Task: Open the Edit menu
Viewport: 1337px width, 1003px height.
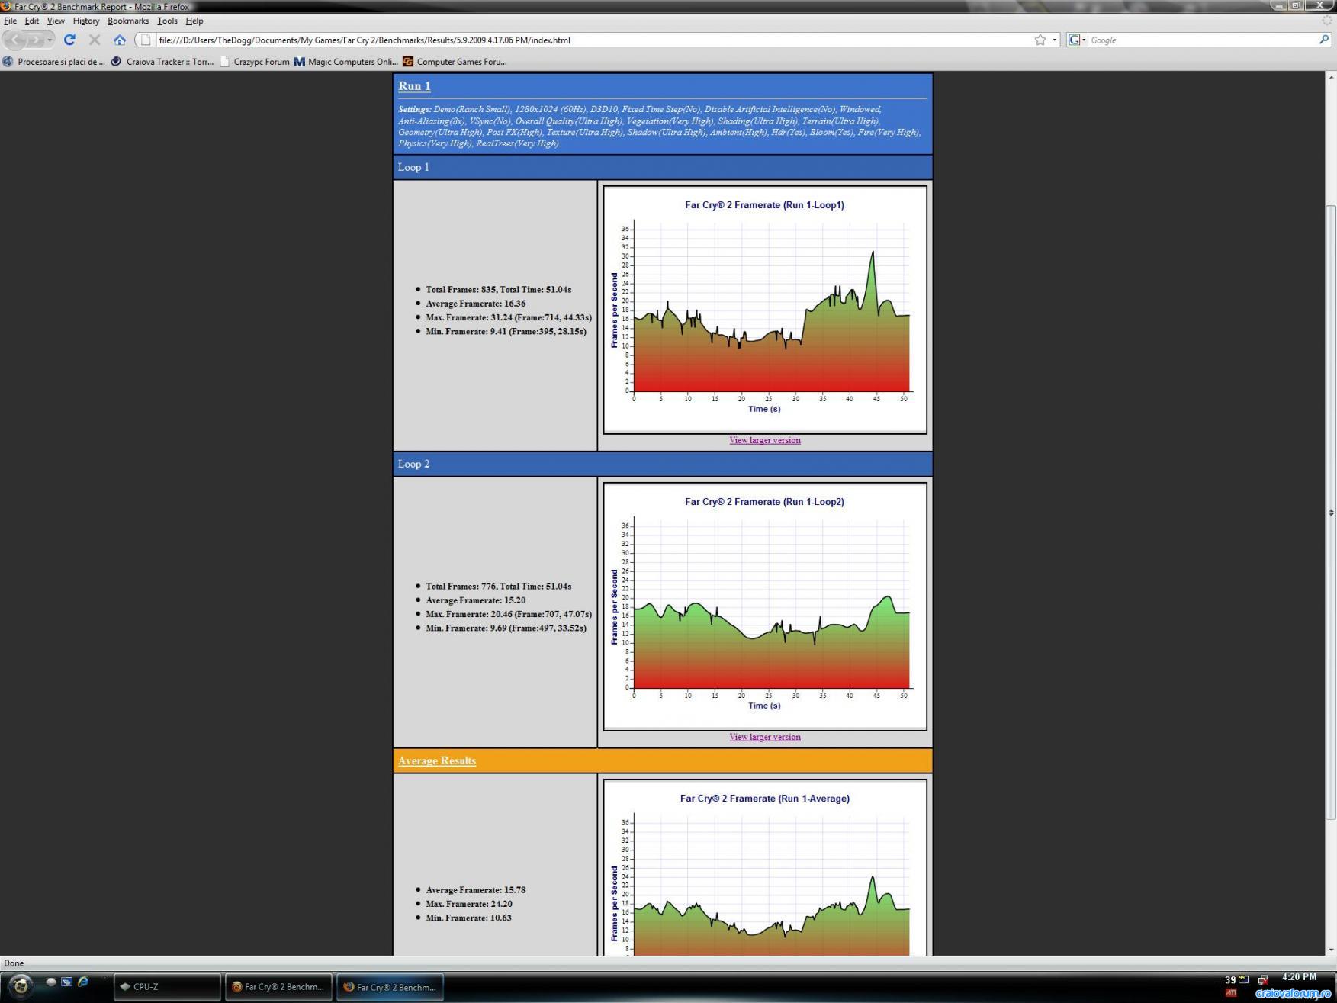Action: click(31, 21)
